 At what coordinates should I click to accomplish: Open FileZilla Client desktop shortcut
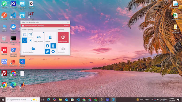[4, 75]
